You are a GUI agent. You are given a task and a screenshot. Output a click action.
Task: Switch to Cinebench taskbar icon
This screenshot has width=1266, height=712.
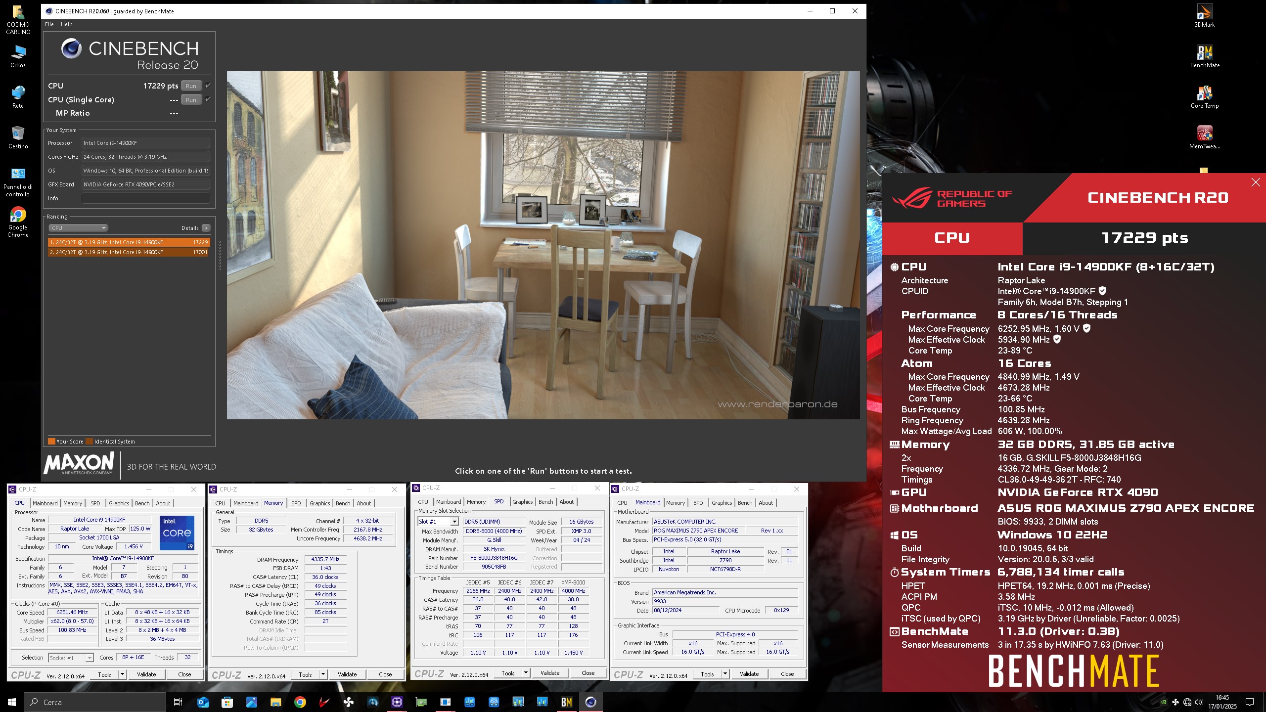click(x=590, y=702)
